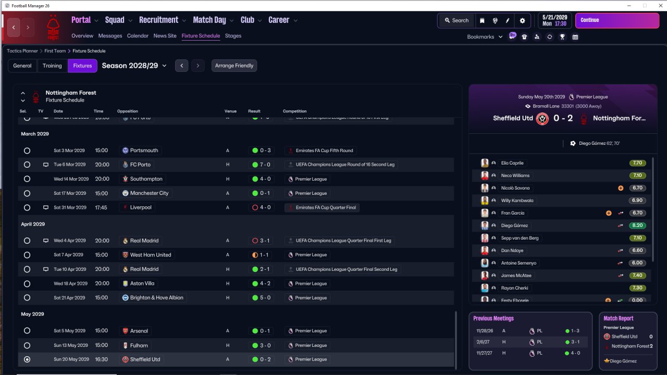Click the West Ham United crest icon

(x=125, y=255)
